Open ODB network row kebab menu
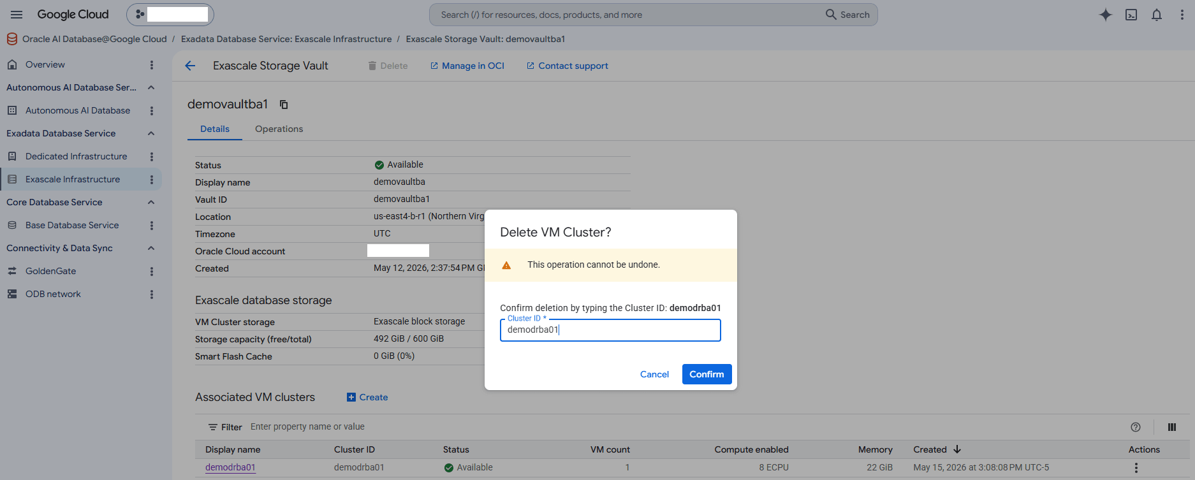Screen dimensions: 1195x480 pos(152,295)
